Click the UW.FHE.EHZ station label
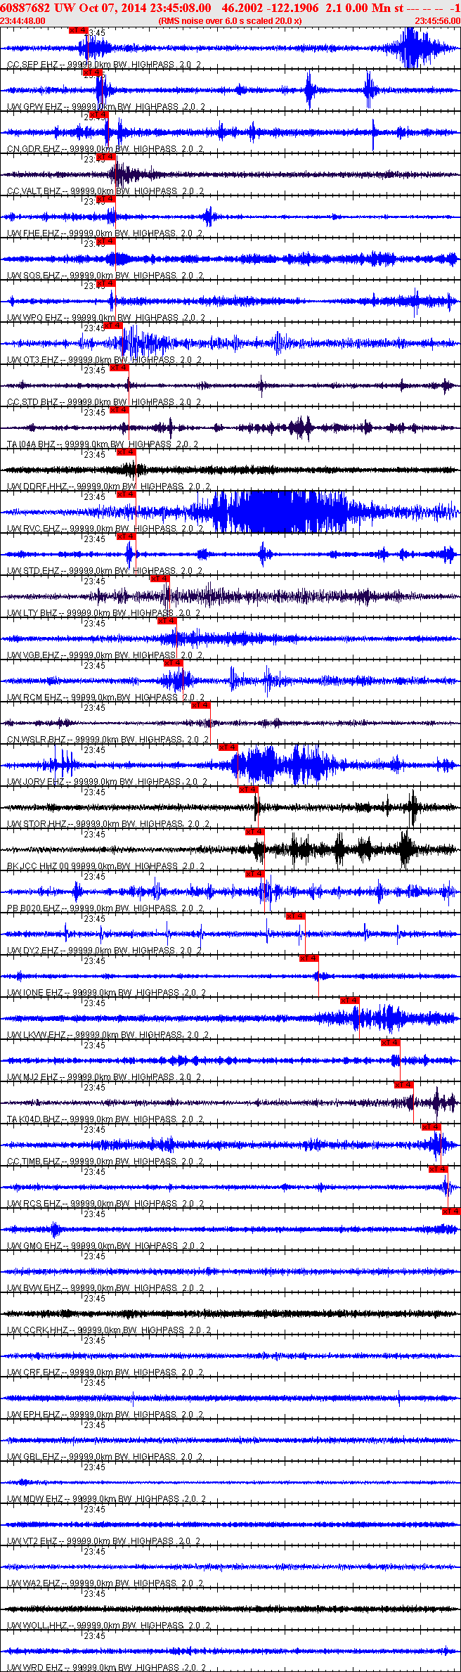 [105, 233]
